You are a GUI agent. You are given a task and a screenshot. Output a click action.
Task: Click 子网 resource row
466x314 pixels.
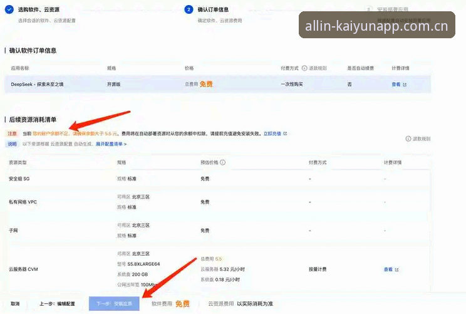(219, 231)
